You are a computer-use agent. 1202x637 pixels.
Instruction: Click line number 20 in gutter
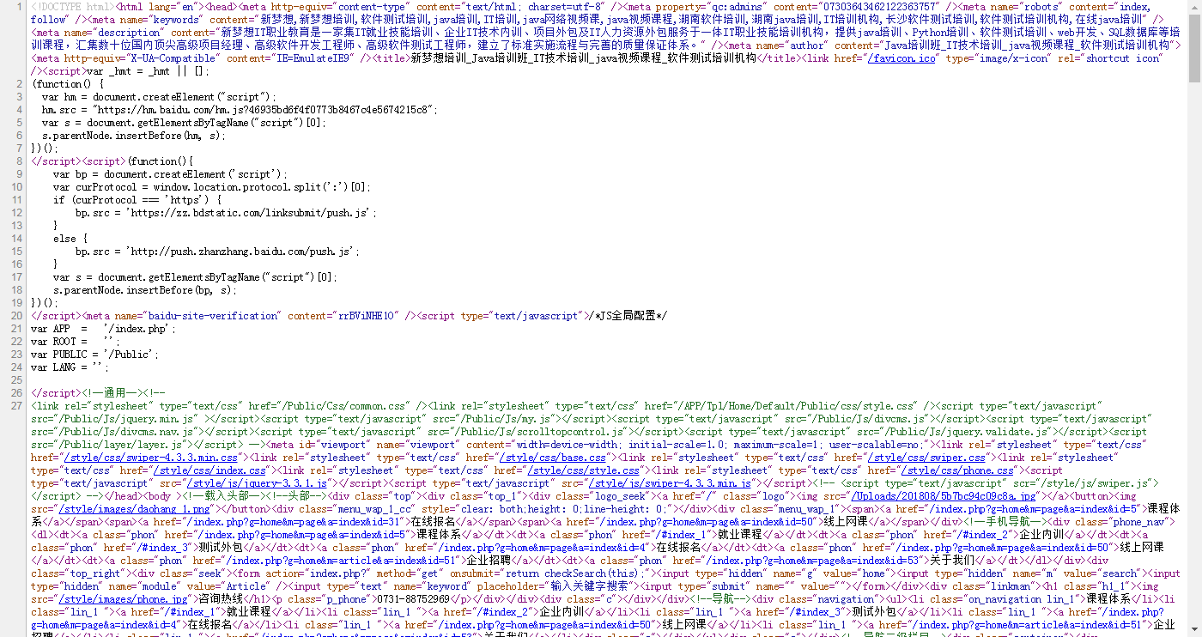16,316
